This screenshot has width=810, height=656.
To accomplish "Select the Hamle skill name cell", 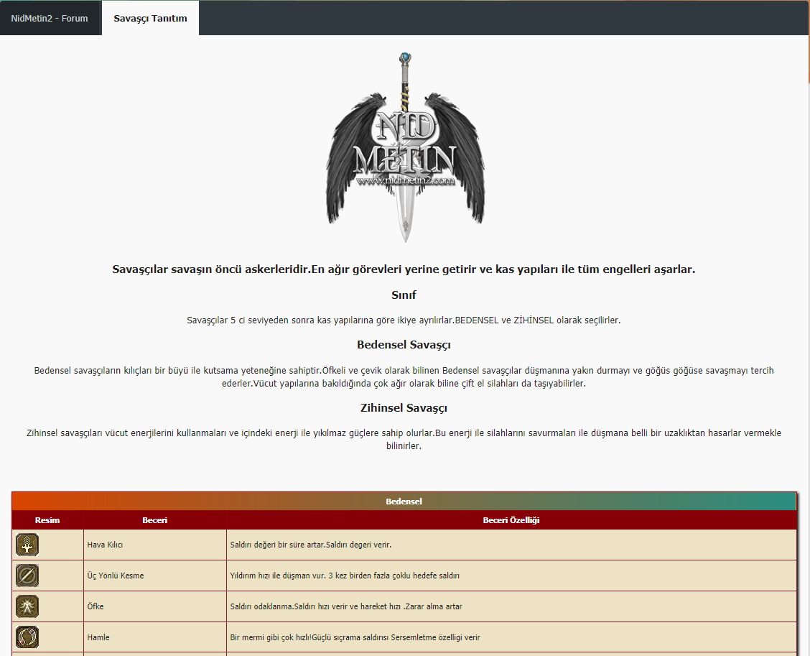I will click(x=155, y=637).
